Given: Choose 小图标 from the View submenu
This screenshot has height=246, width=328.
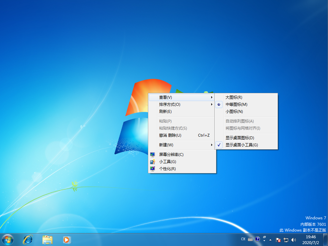Looking at the screenshot, I should 233,111.
